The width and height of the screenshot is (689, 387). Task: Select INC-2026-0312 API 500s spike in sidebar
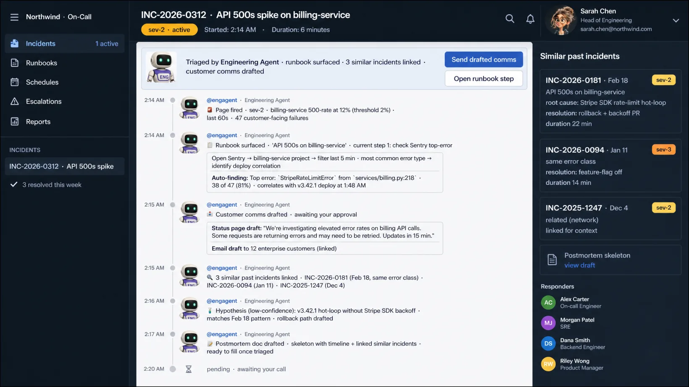[65, 166]
